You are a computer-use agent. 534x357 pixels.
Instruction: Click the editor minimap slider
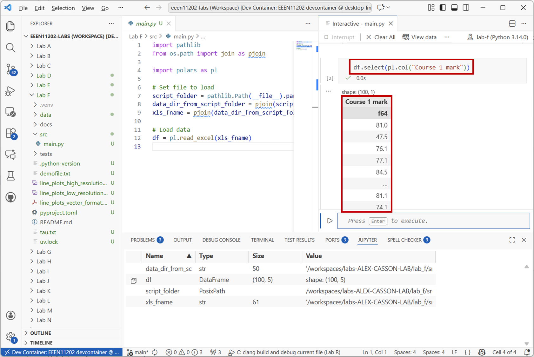point(304,45)
